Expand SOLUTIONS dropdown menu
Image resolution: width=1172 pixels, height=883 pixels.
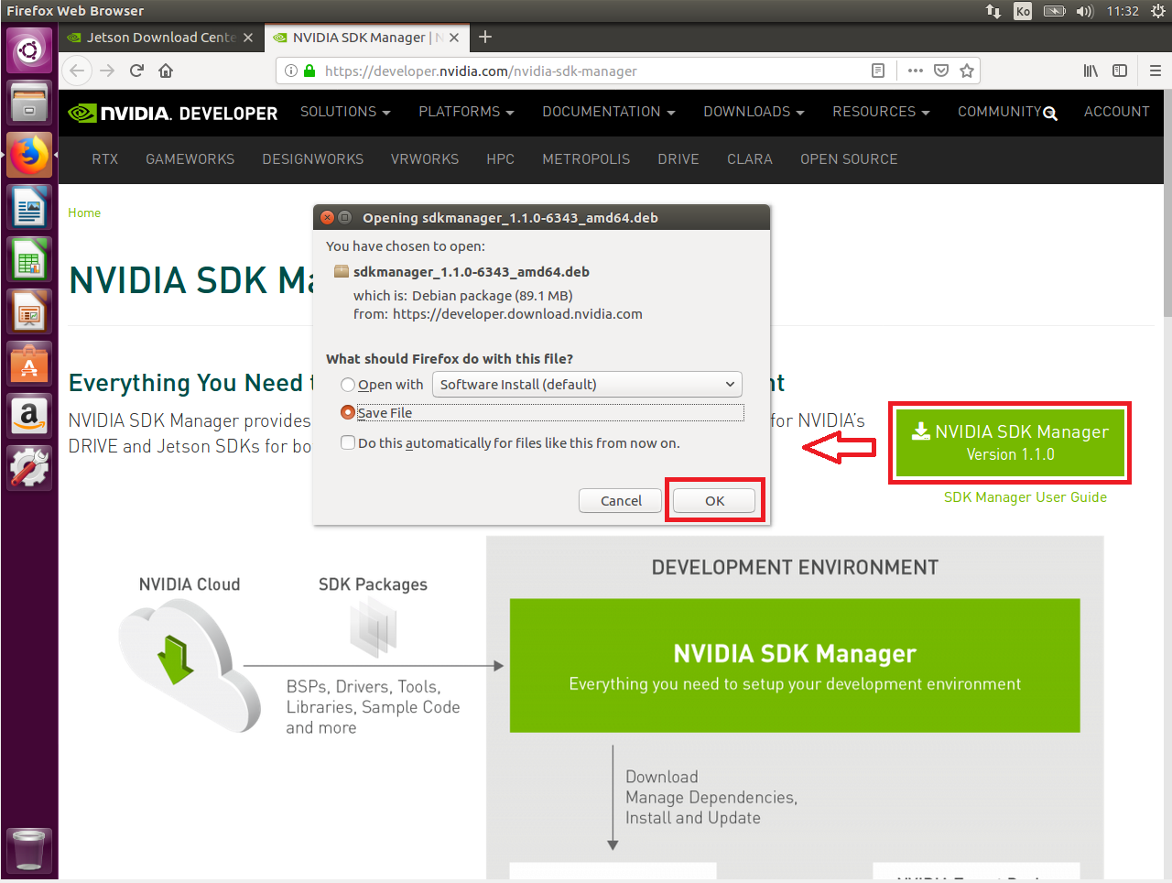point(345,112)
